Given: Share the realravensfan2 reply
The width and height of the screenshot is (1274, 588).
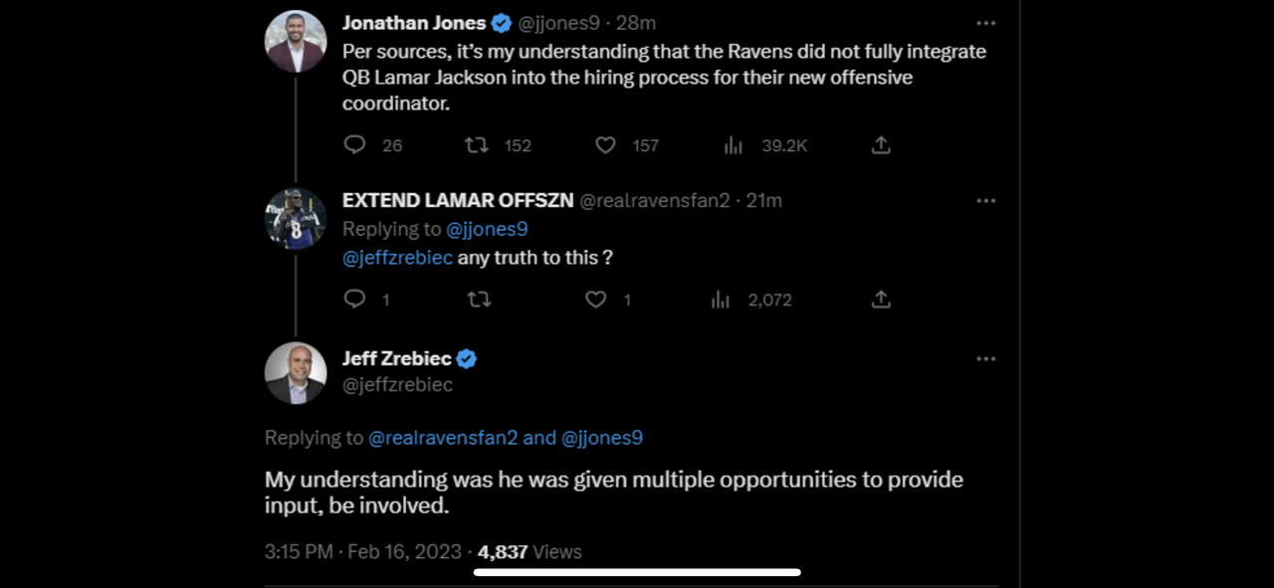Looking at the screenshot, I should pyautogui.click(x=880, y=299).
